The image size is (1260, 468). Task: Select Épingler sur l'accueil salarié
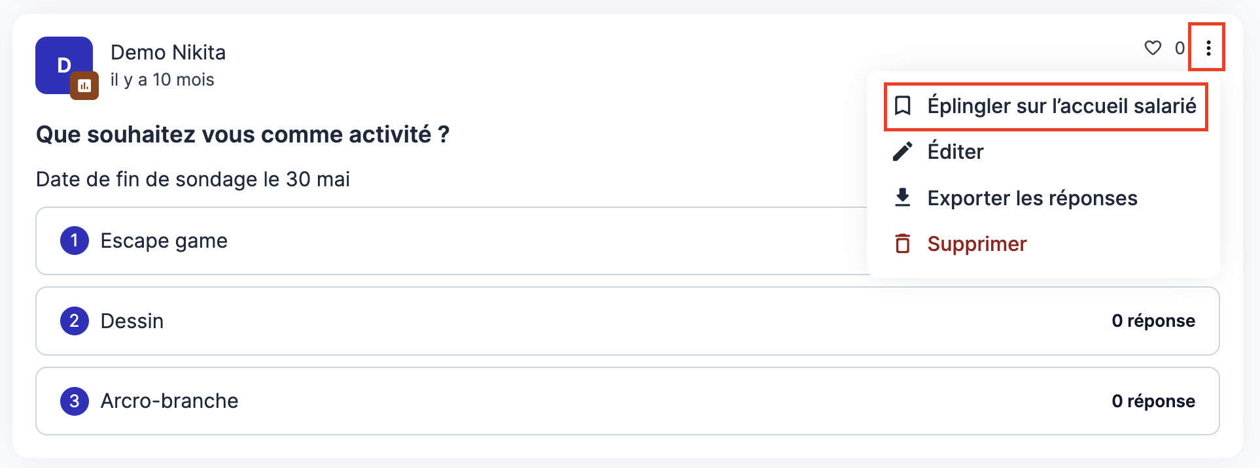pyautogui.click(x=1044, y=106)
